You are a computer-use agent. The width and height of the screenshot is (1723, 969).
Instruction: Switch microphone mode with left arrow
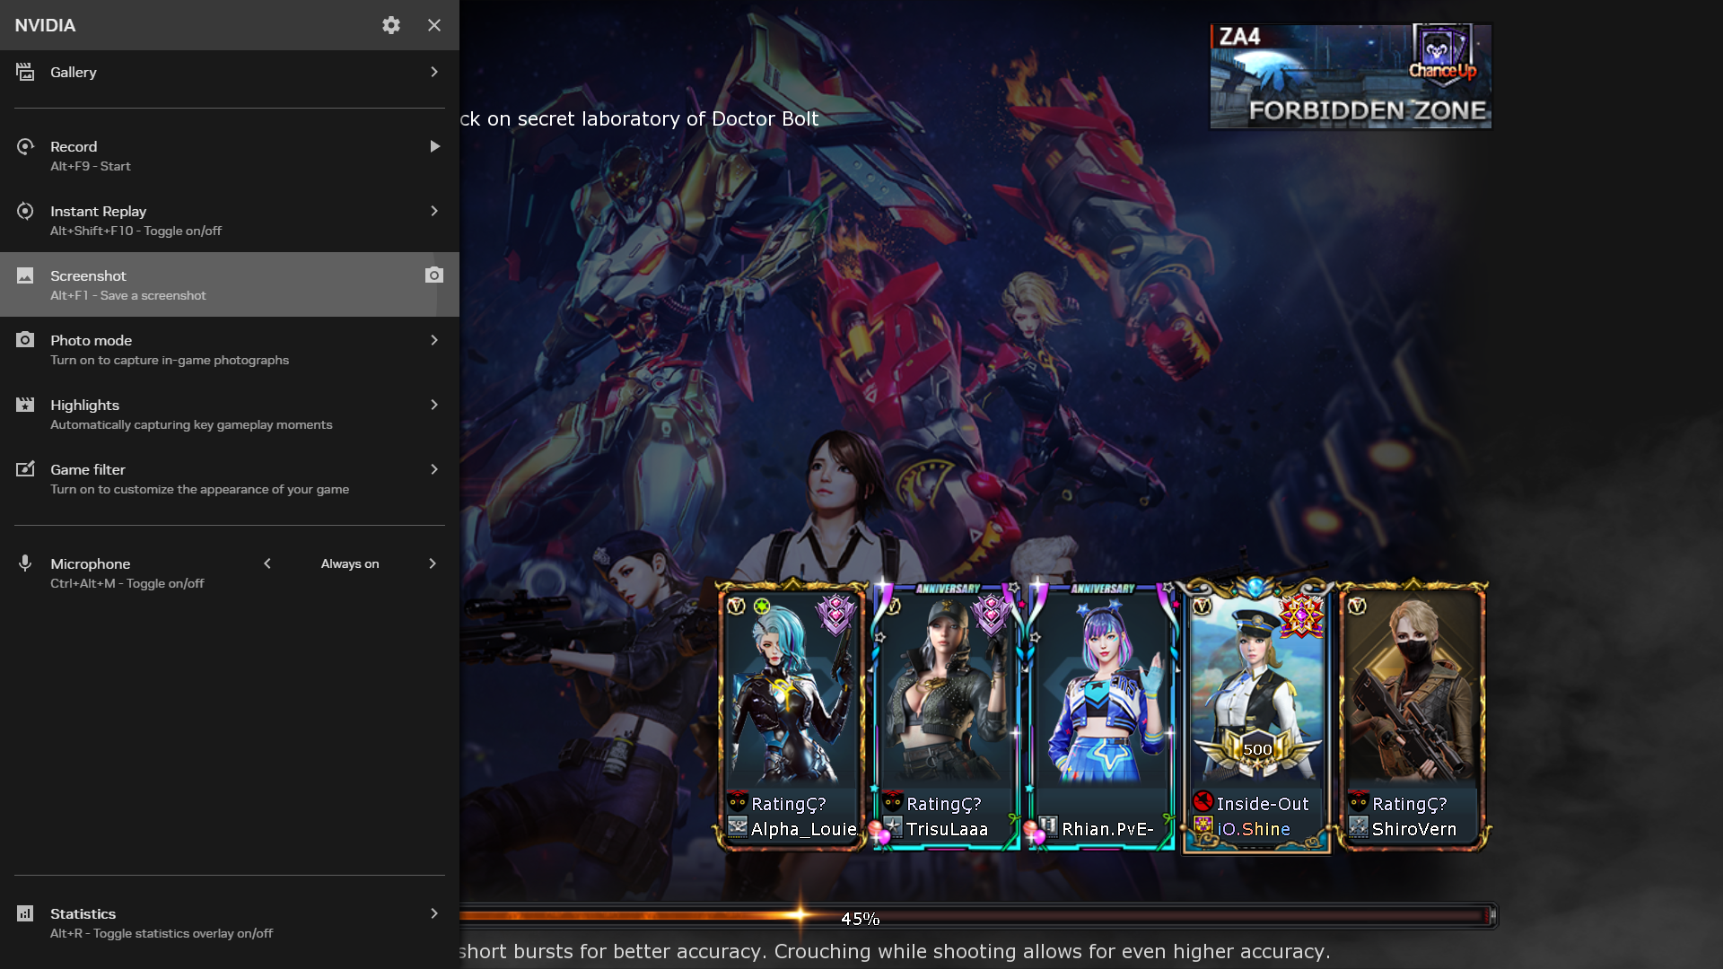(x=267, y=563)
